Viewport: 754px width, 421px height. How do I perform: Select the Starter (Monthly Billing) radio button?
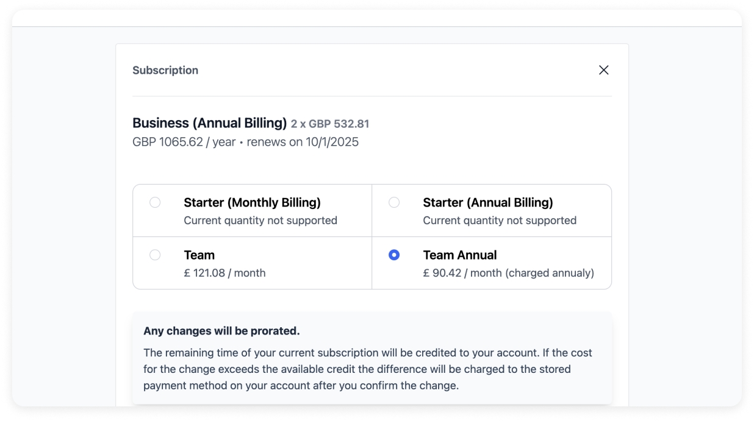(x=155, y=202)
